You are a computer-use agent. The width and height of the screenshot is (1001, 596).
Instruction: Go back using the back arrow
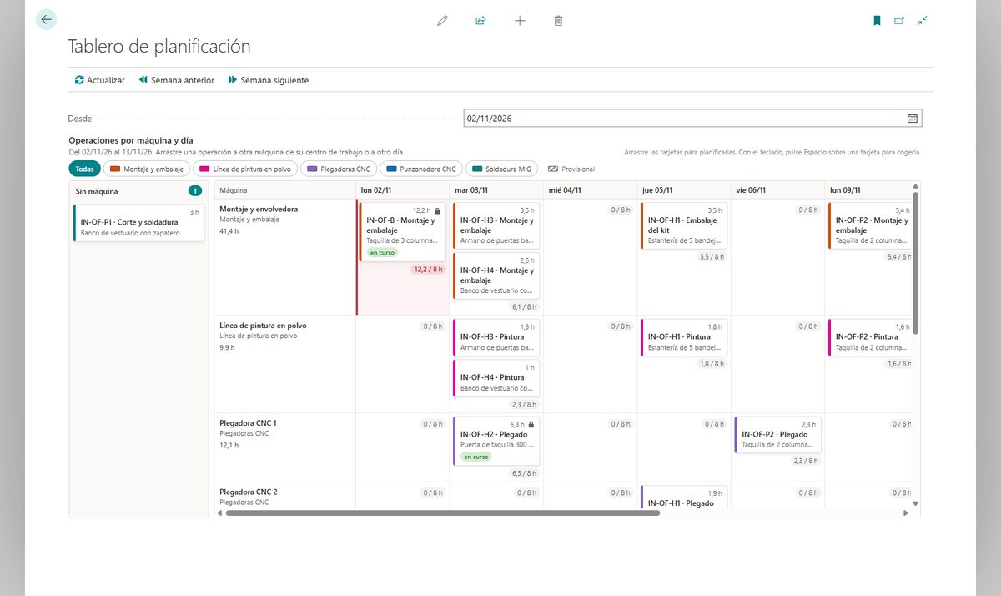click(x=46, y=20)
